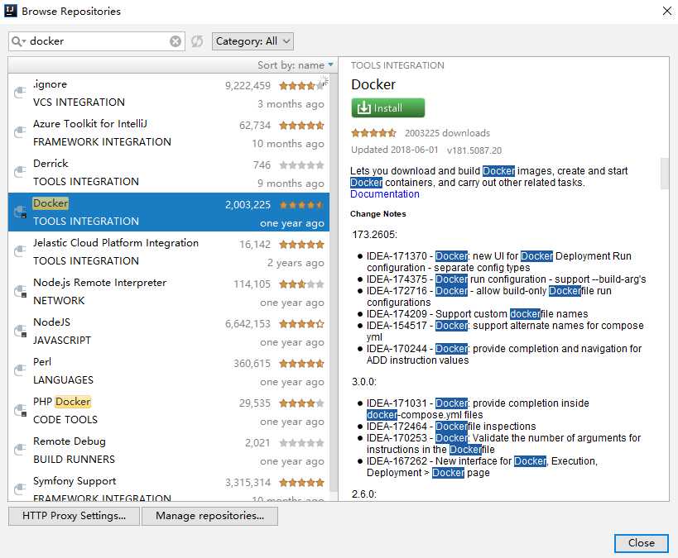678x558 pixels.
Task: Click the plugin icon beside Symfony Support
Action: pyautogui.click(x=21, y=489)
